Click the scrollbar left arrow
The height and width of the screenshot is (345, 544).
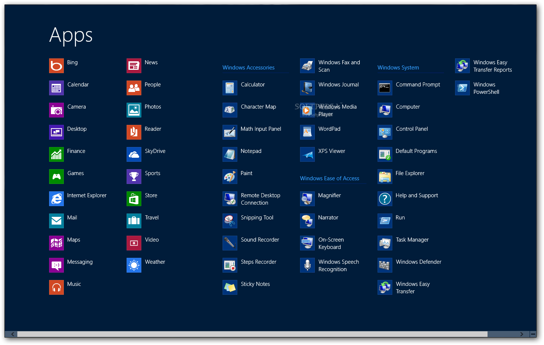click(13, 334)
